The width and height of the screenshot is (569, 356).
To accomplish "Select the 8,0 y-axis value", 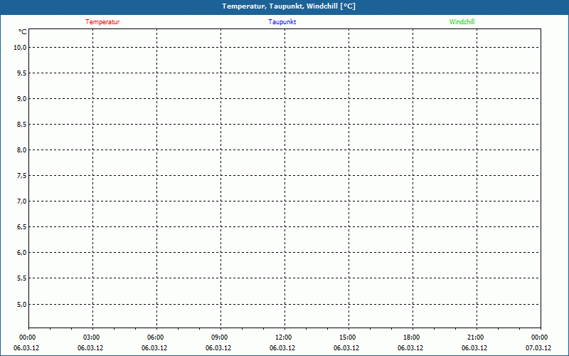I will tap(22, 150).
